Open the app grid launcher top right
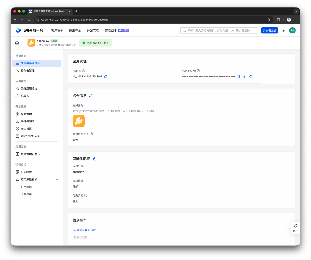This screenshot has height=260, width=311. pos(283,30)
